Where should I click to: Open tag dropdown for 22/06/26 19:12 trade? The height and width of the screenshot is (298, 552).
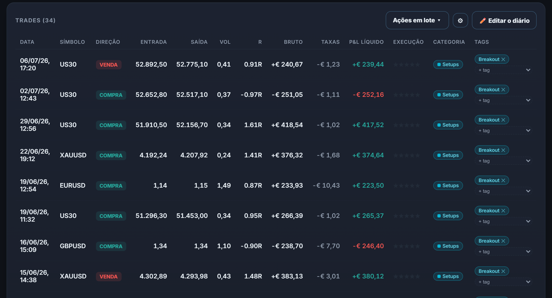click(x=503, y=161)
